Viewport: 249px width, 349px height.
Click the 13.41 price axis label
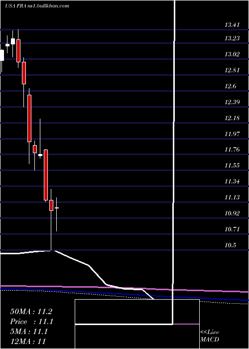pos(232,25)
